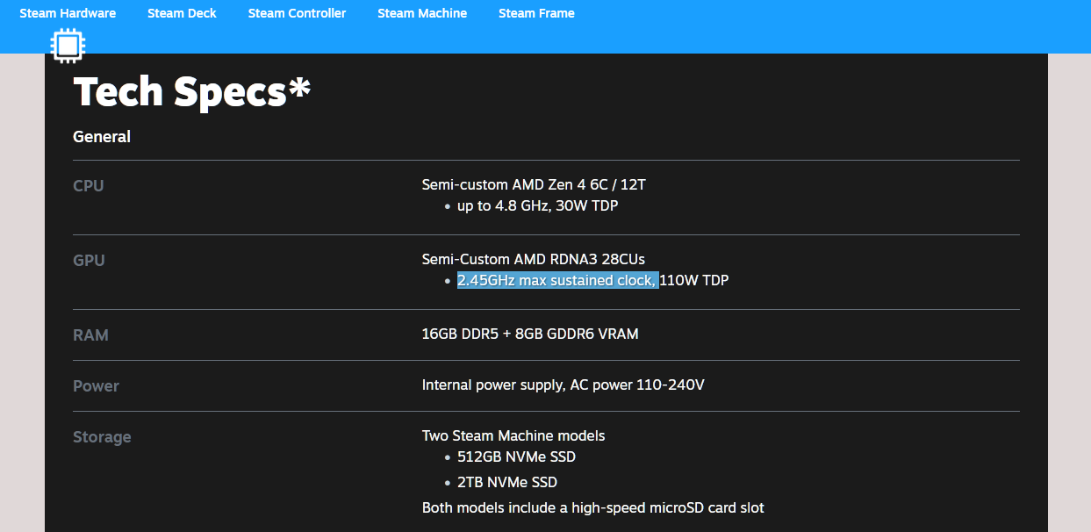Click the Tech Specs* heading
The height and width of the screenshot is (532, 1091).
click(192, 91)
